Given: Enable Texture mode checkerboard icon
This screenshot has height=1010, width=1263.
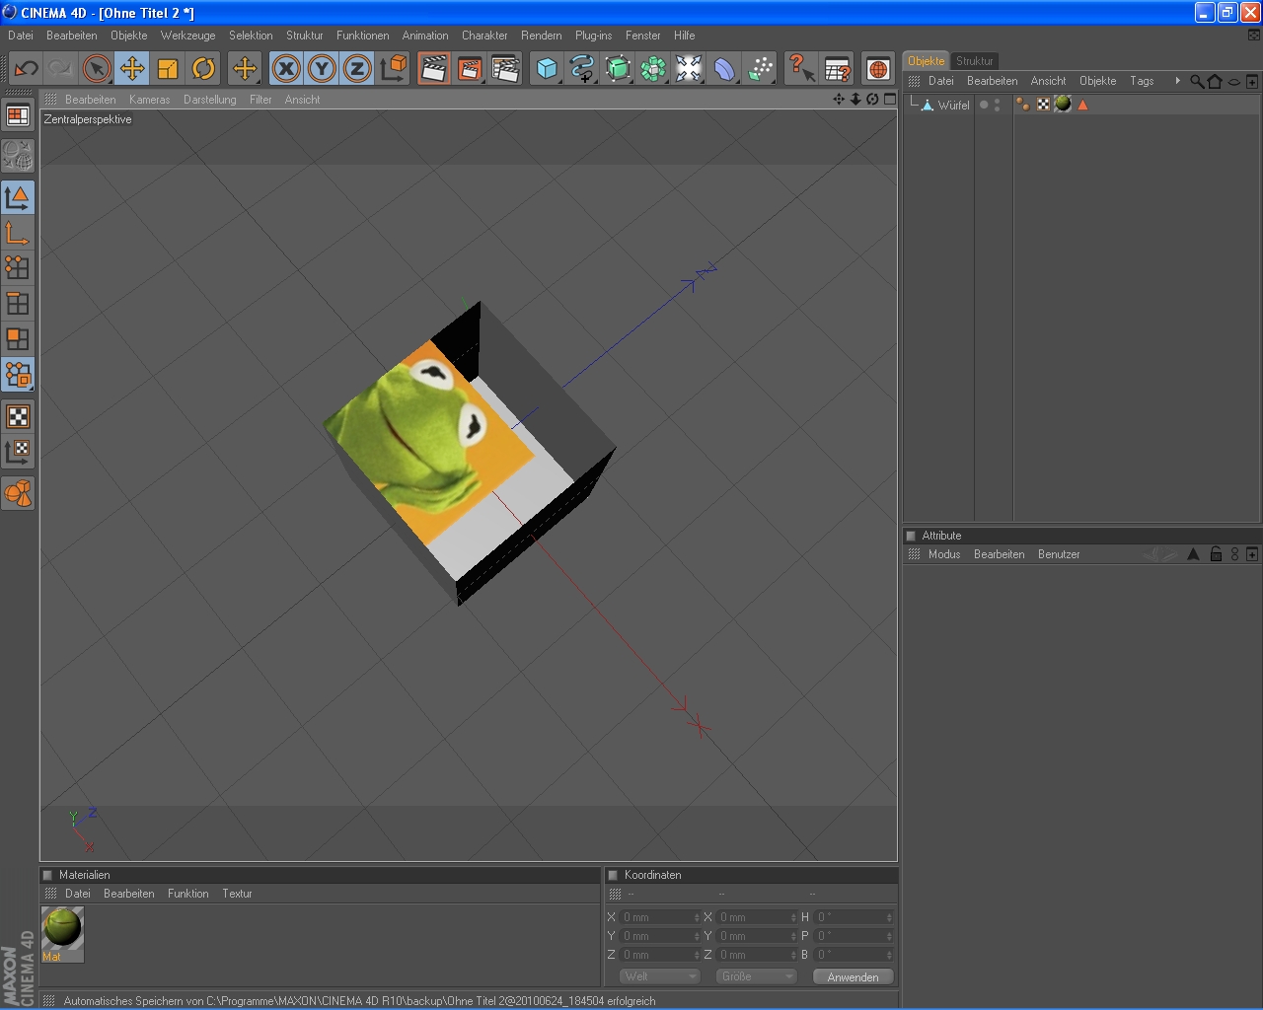Looking at the screenshot, I should (18, 416).
